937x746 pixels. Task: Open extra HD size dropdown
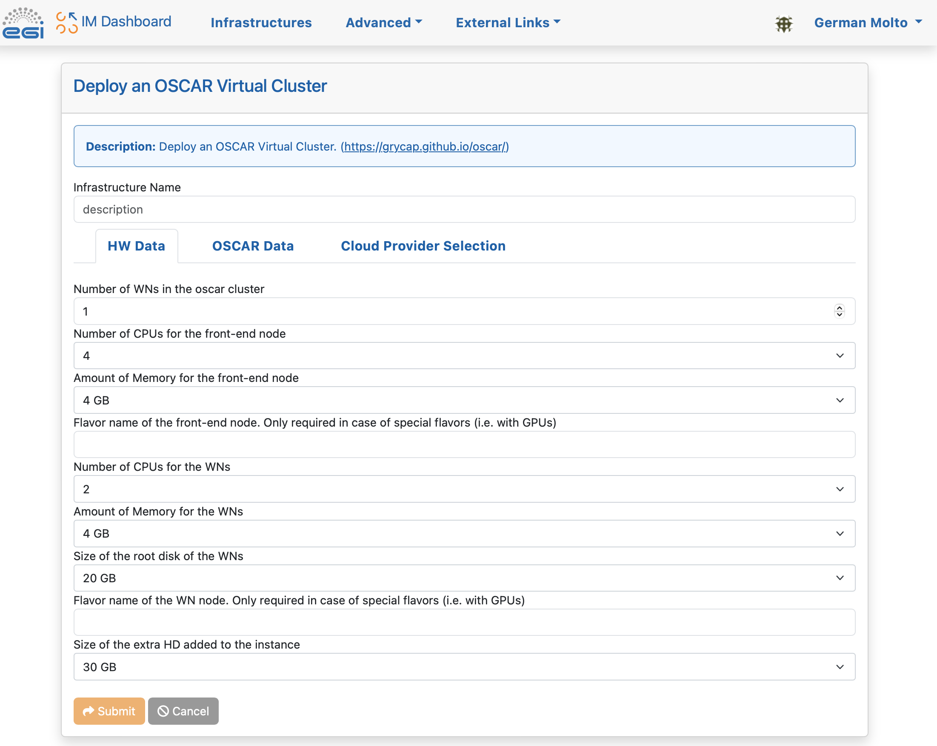[464, 667]
